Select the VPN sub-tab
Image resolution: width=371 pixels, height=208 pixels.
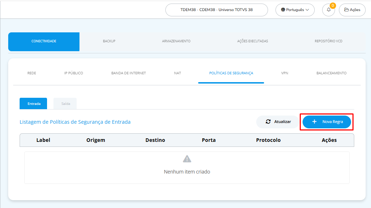pos(285,73)
